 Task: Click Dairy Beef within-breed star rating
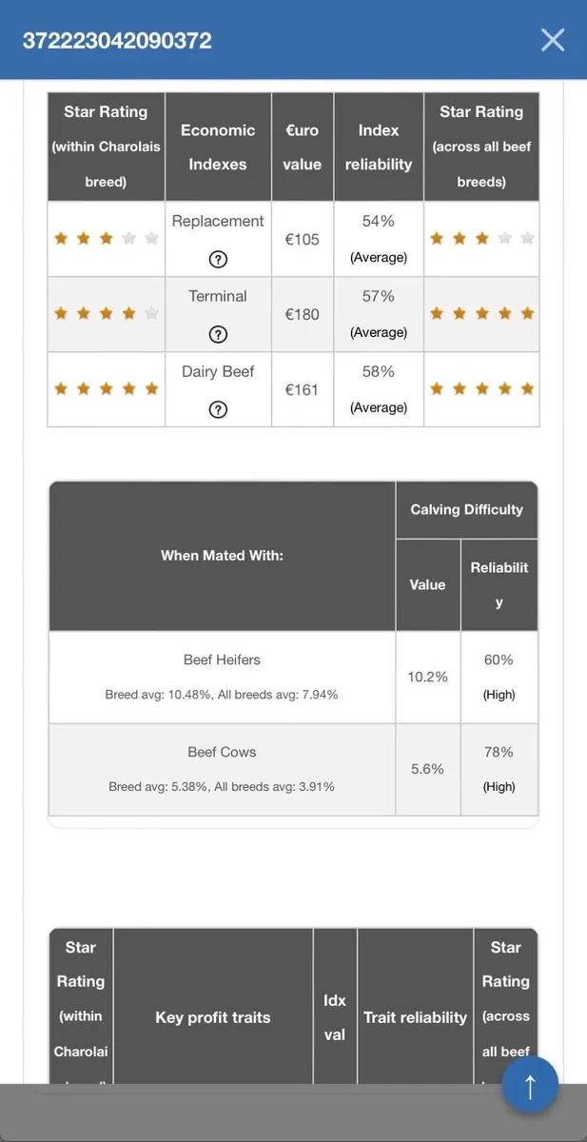pyautogui.click(x=106, y=389)
